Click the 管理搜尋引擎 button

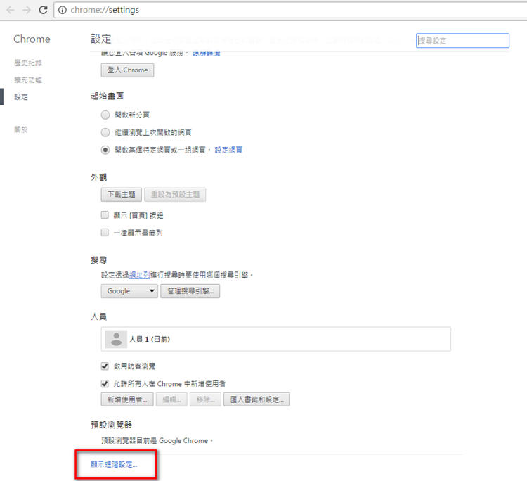(x=190, y=291)
